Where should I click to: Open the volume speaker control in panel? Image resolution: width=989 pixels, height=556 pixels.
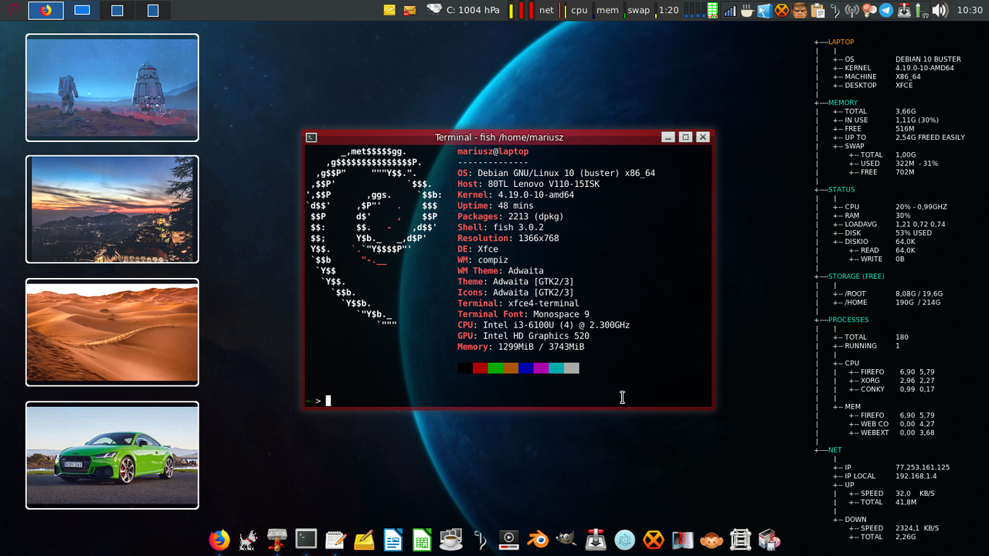point(940,10)
